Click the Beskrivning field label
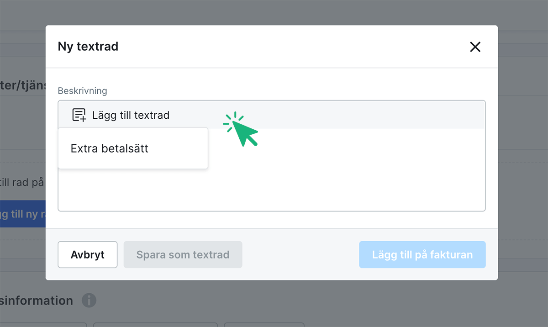548x327 pixels. pyautogui.click(x=82, y=91)
